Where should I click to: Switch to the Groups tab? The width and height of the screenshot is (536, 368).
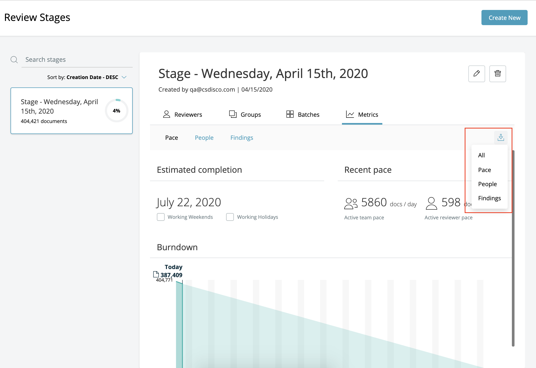pyautogui.click(x=245, y=115)
